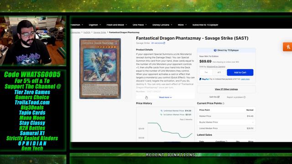This screenshot has width=292, height=164.
Task: Open the One Piece menu
Action: pos(140,25)
